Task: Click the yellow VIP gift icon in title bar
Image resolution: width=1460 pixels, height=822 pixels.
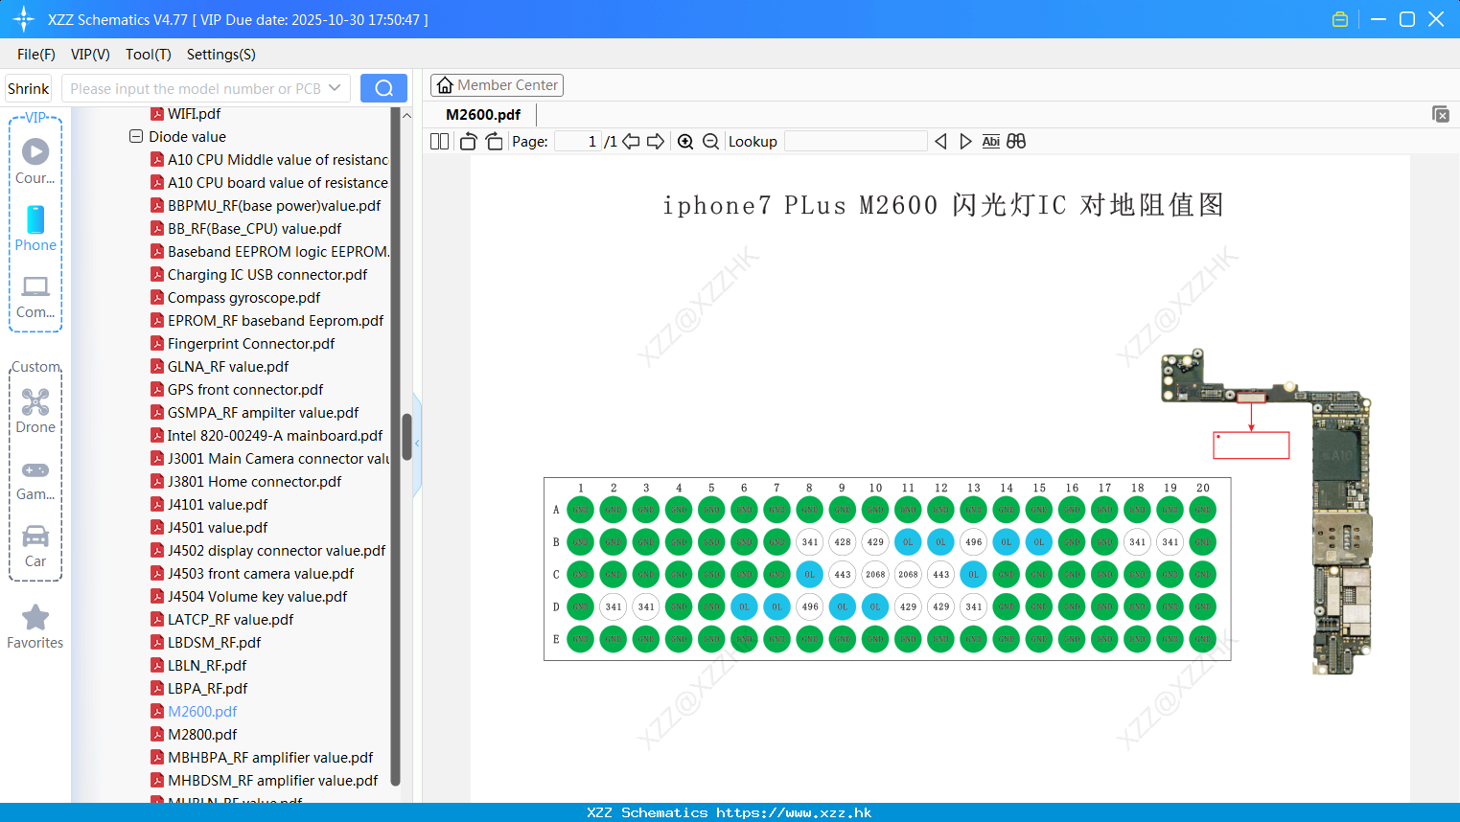Action: (x=1340, y=19)
